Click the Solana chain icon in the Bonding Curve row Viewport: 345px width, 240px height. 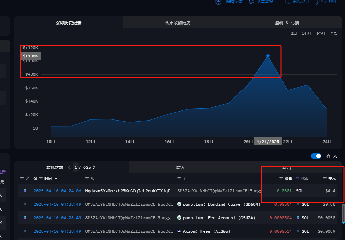tap(25, 204)
